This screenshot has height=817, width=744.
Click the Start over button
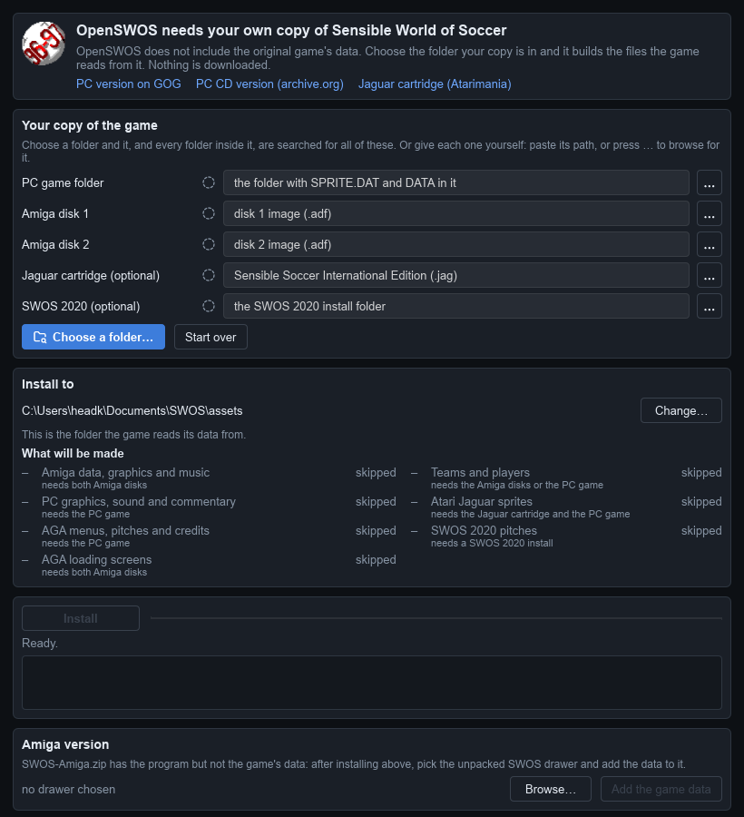[x=210, y=337]
